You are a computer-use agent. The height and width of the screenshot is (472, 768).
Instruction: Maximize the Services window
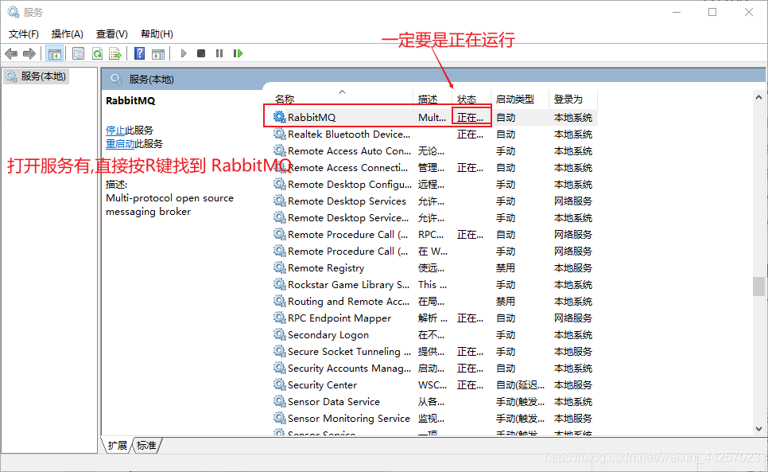tap(712, 12)
